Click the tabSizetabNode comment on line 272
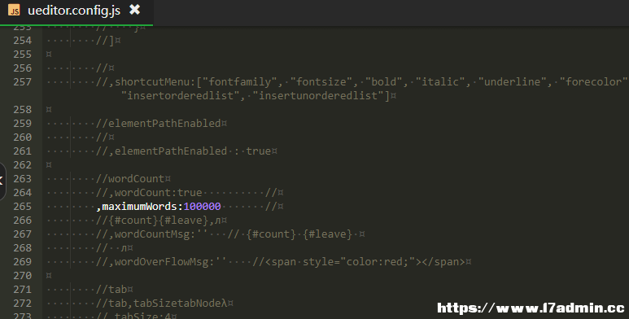The height and width of the screenshot is (319, 629). [162, 303]
